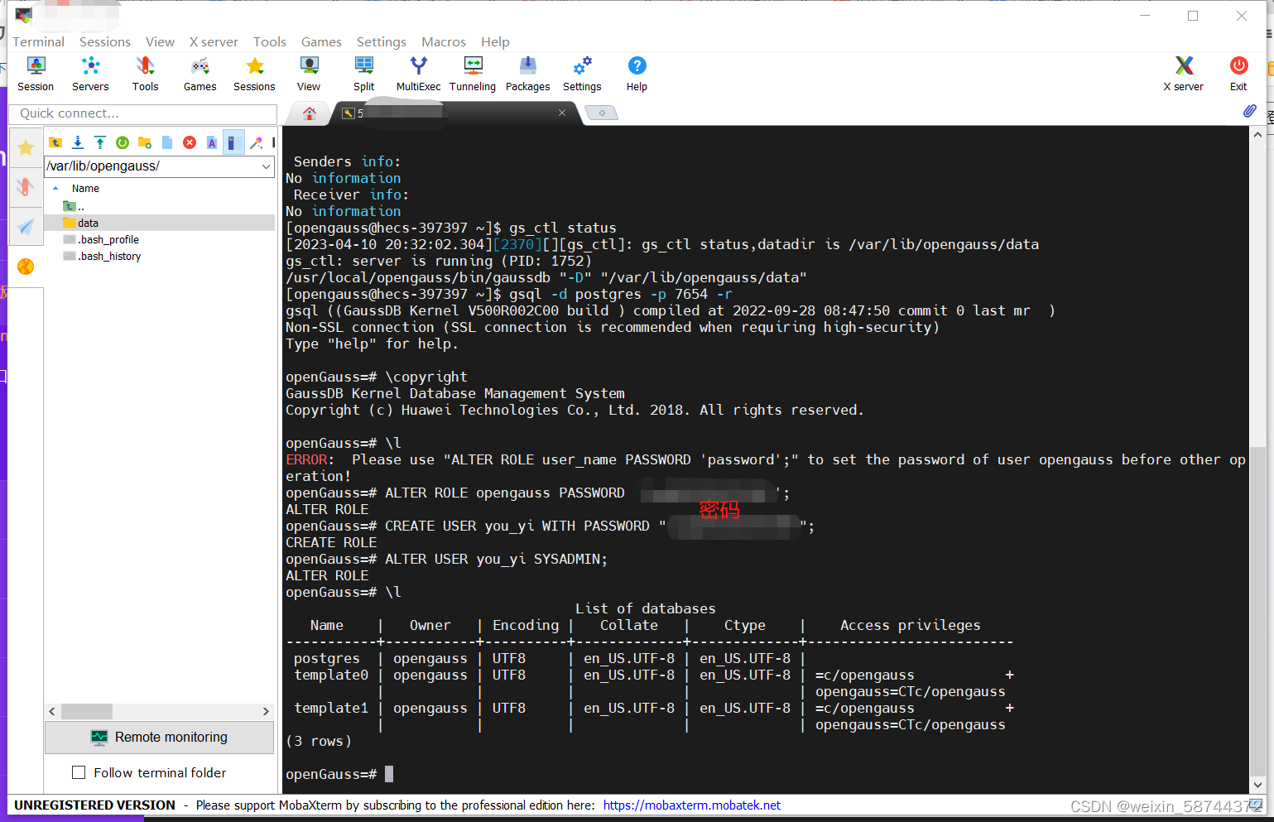
Task: Open the Tools sidebar tab
Action: click(x=26, y=187)
